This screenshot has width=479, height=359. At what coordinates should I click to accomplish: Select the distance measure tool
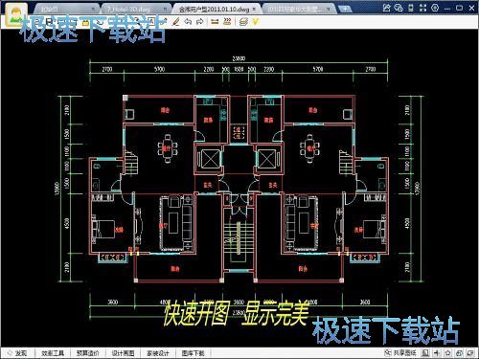point(215,22)
